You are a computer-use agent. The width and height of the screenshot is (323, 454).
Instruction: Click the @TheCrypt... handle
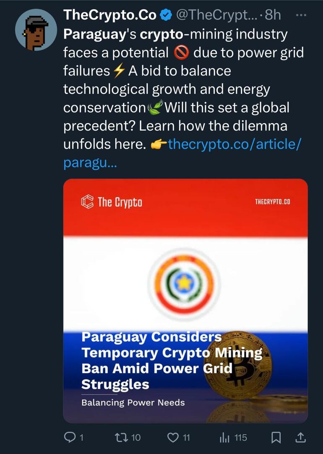[215, 16]
